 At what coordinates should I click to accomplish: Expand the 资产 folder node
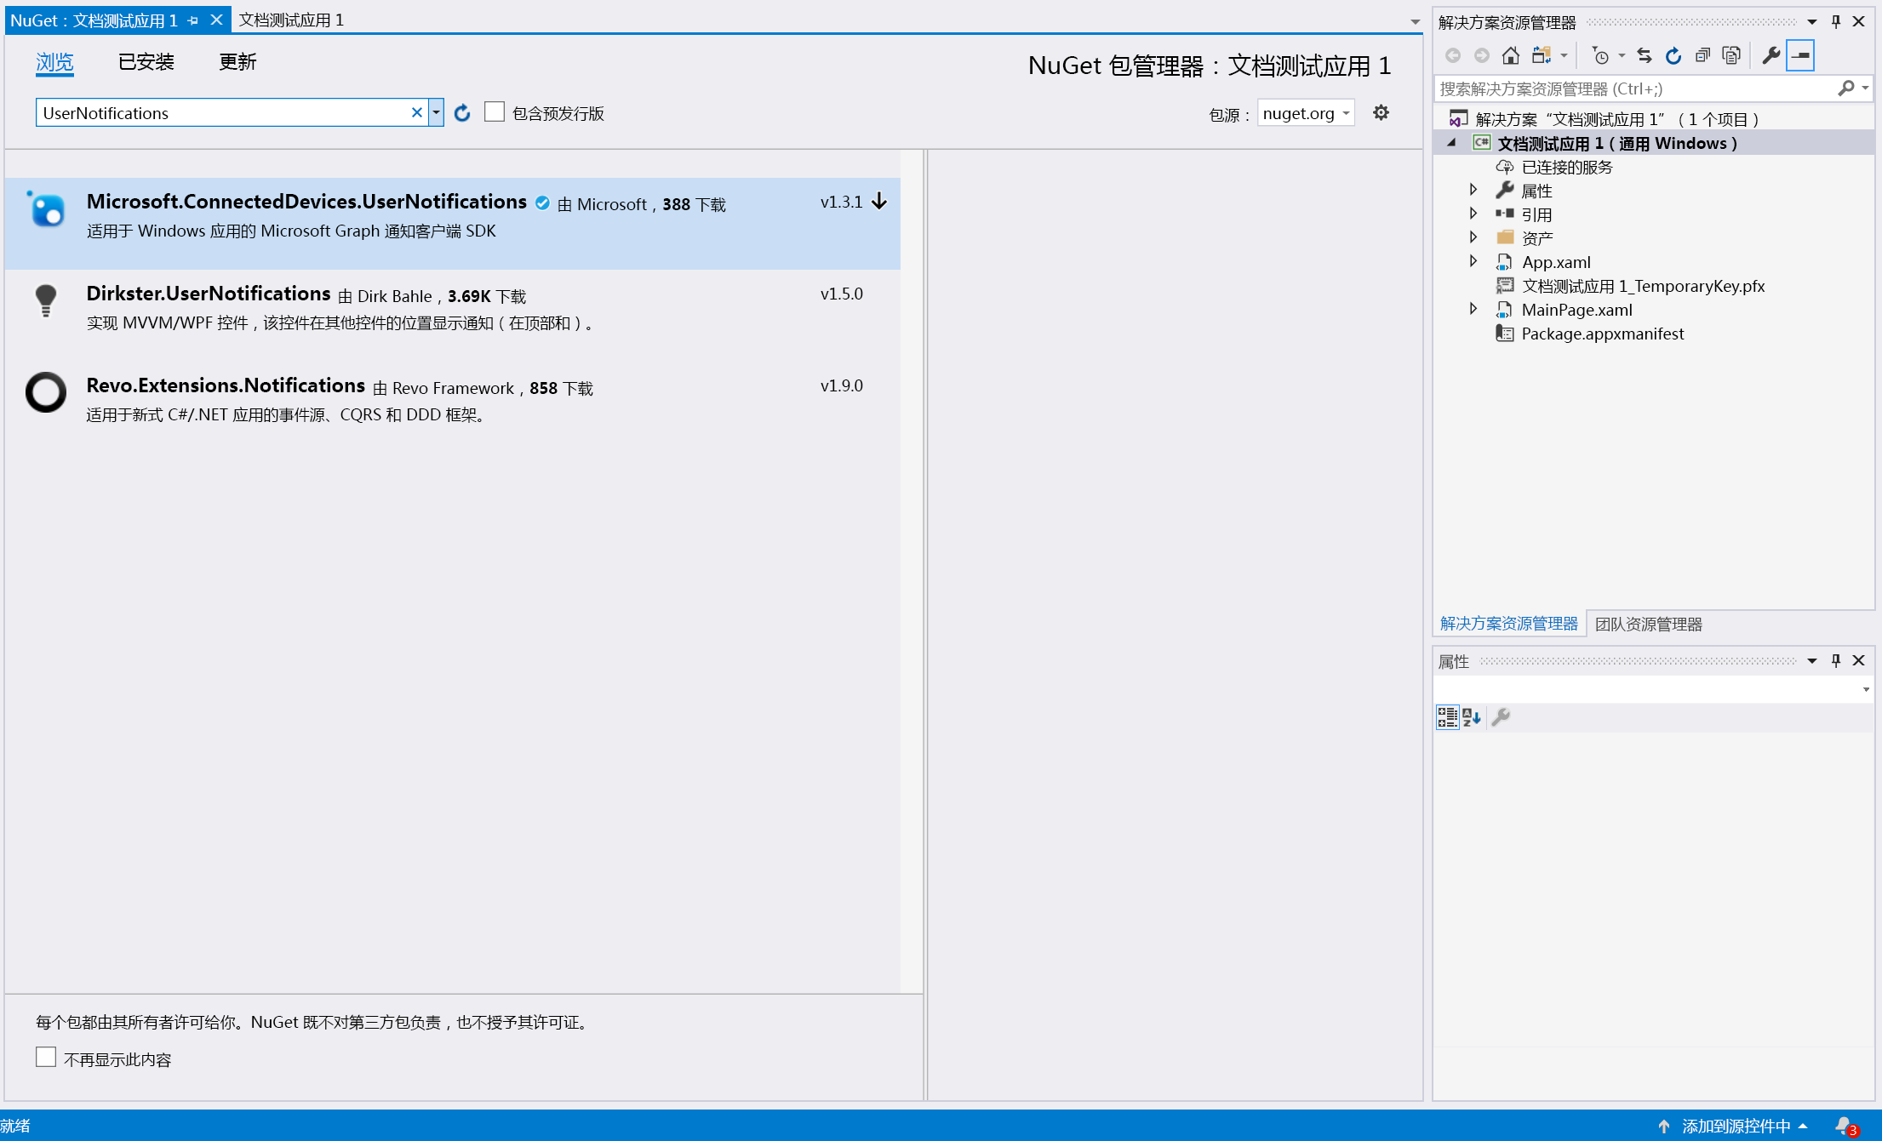pos(1473,237)
